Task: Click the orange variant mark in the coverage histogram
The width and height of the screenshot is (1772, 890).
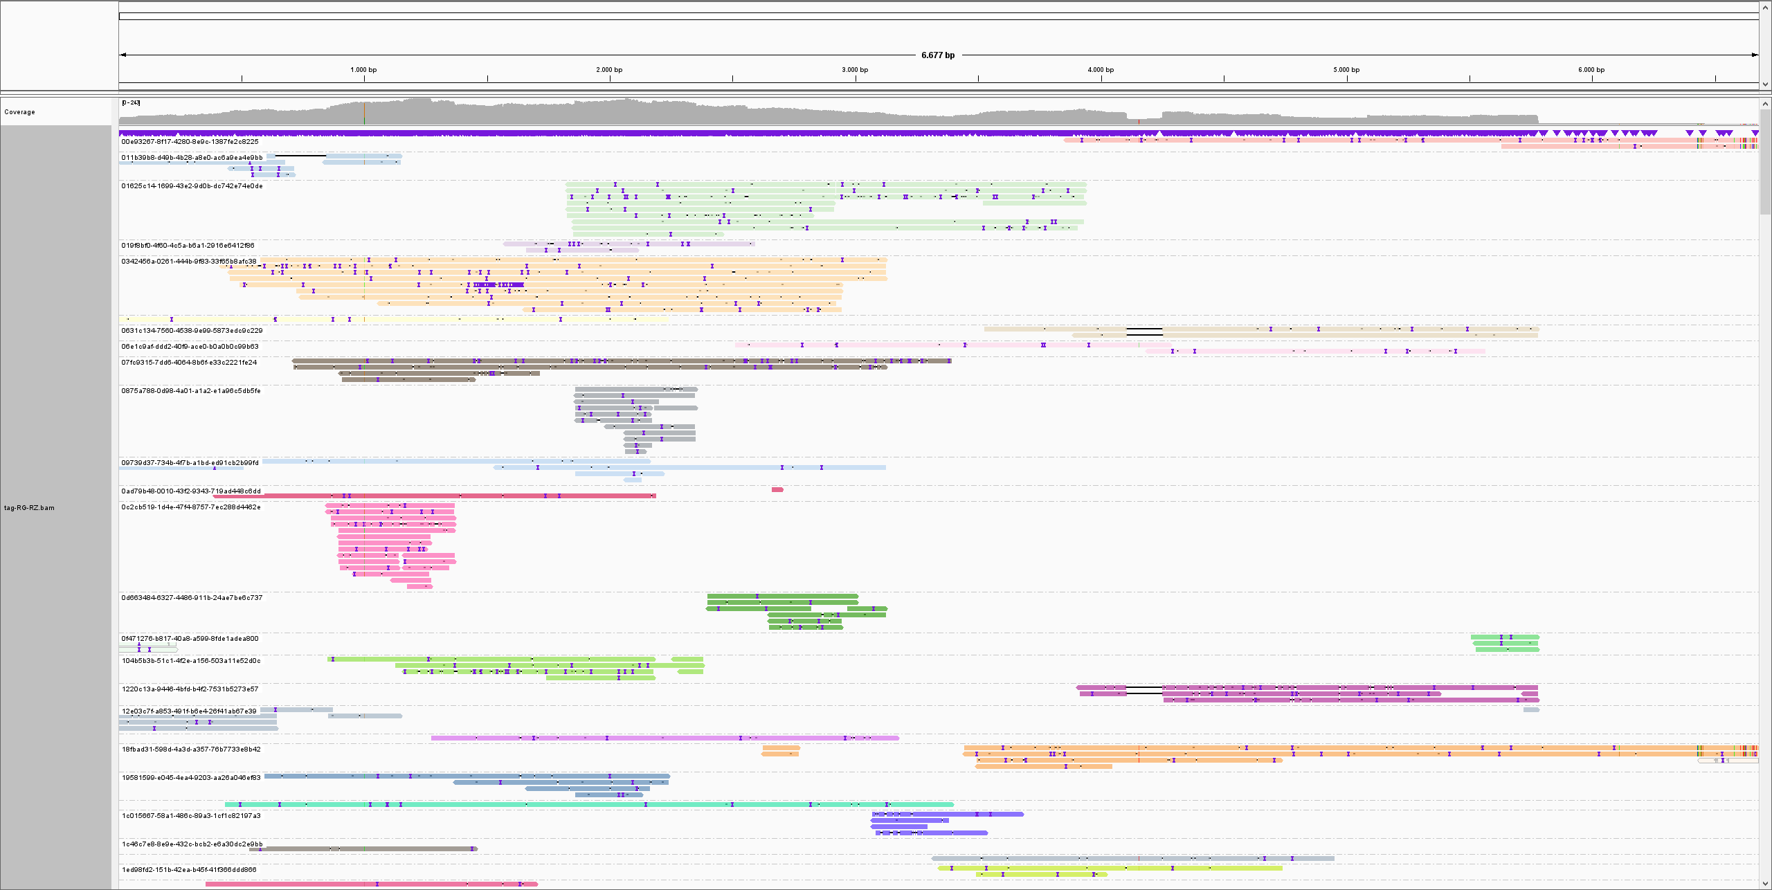Action: tap(365, 114)
